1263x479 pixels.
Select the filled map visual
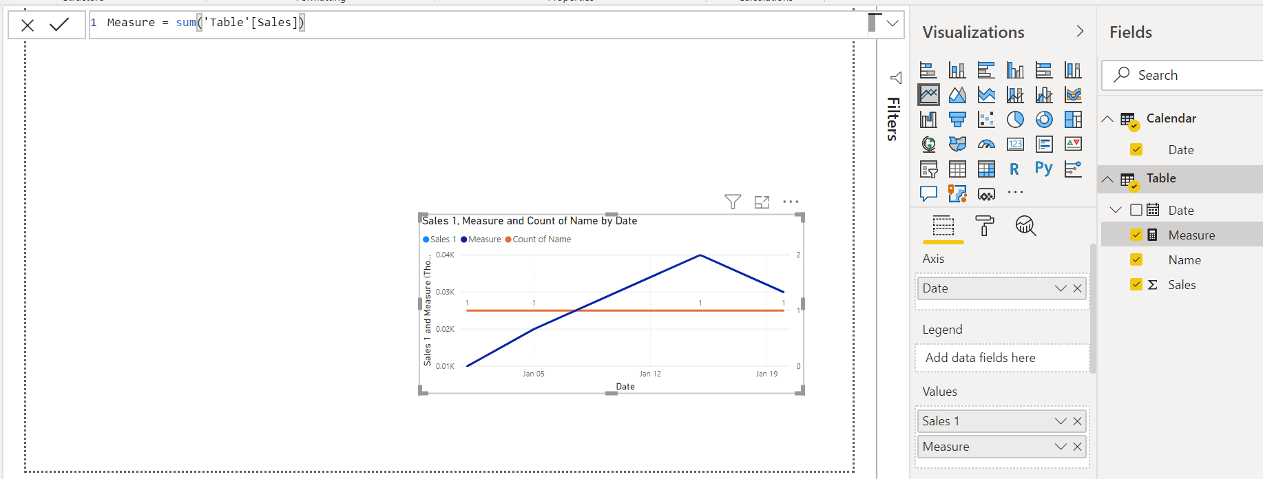[957, 145]
